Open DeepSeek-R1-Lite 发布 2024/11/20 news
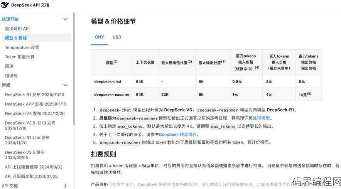The width and height of the screenshot is (341, 189). coord(27,140)
